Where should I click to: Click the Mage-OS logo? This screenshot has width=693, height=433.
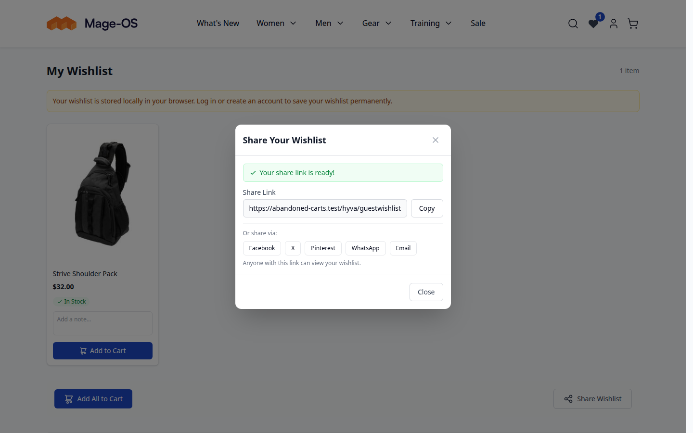click(92, 23)
